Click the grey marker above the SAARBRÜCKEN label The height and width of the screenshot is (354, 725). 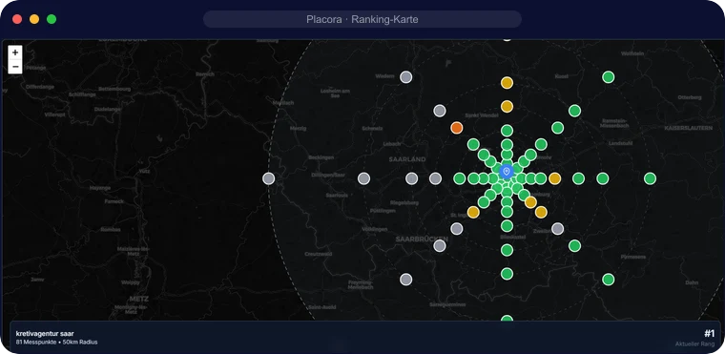click(x=457, y=229)
